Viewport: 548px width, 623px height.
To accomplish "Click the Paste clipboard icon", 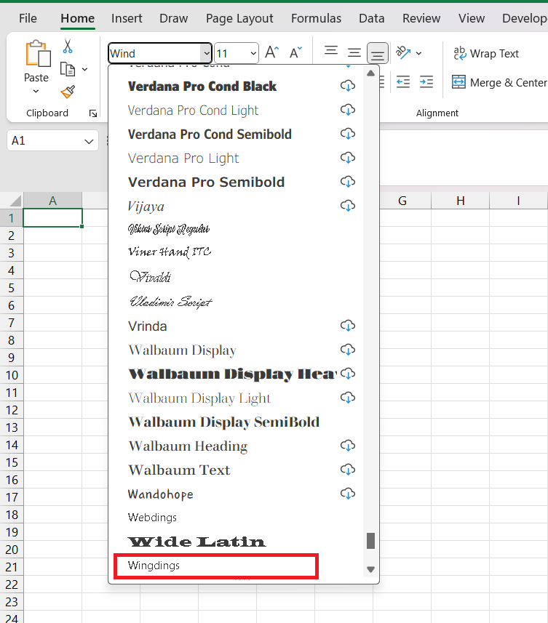I will [38, 53].
